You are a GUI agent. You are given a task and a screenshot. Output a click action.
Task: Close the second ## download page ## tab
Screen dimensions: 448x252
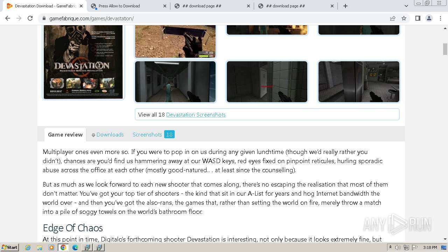[x=332, y=6]
